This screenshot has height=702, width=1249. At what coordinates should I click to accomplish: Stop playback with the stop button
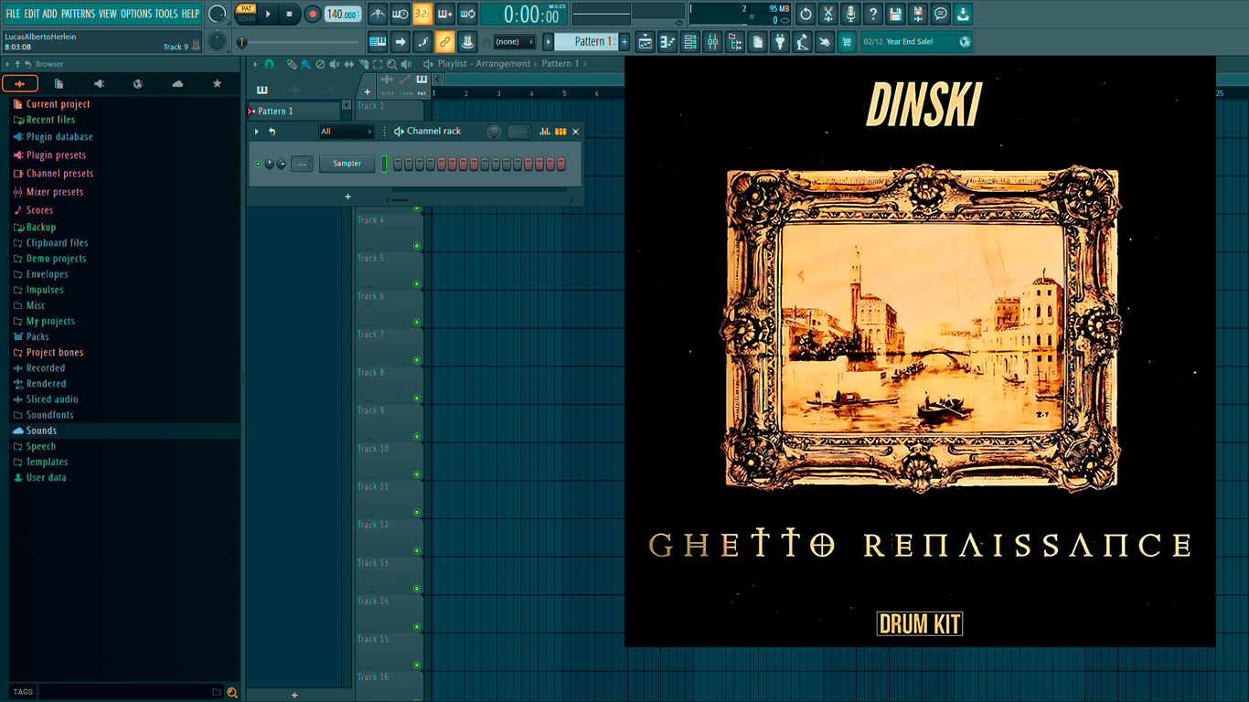point(289,14)
